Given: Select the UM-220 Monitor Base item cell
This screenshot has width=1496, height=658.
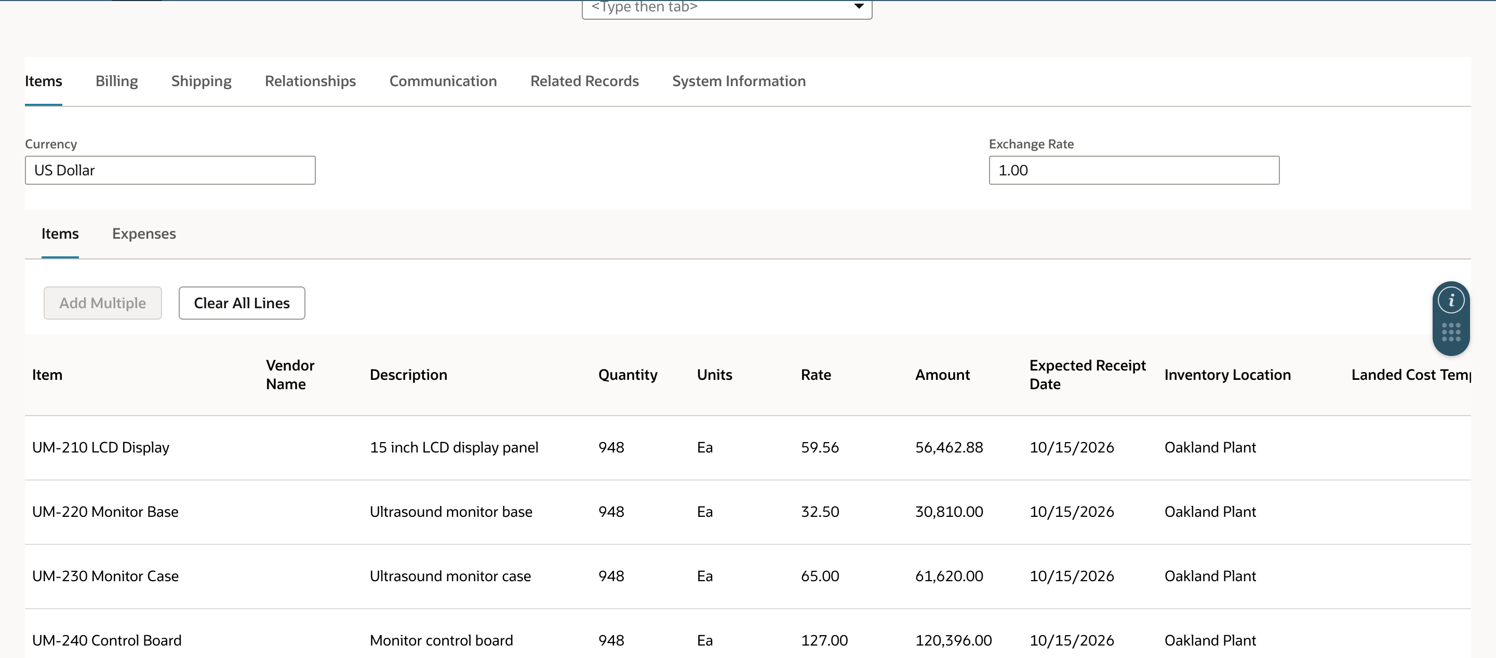Looking at the screenshot, I should pos(105,512).
